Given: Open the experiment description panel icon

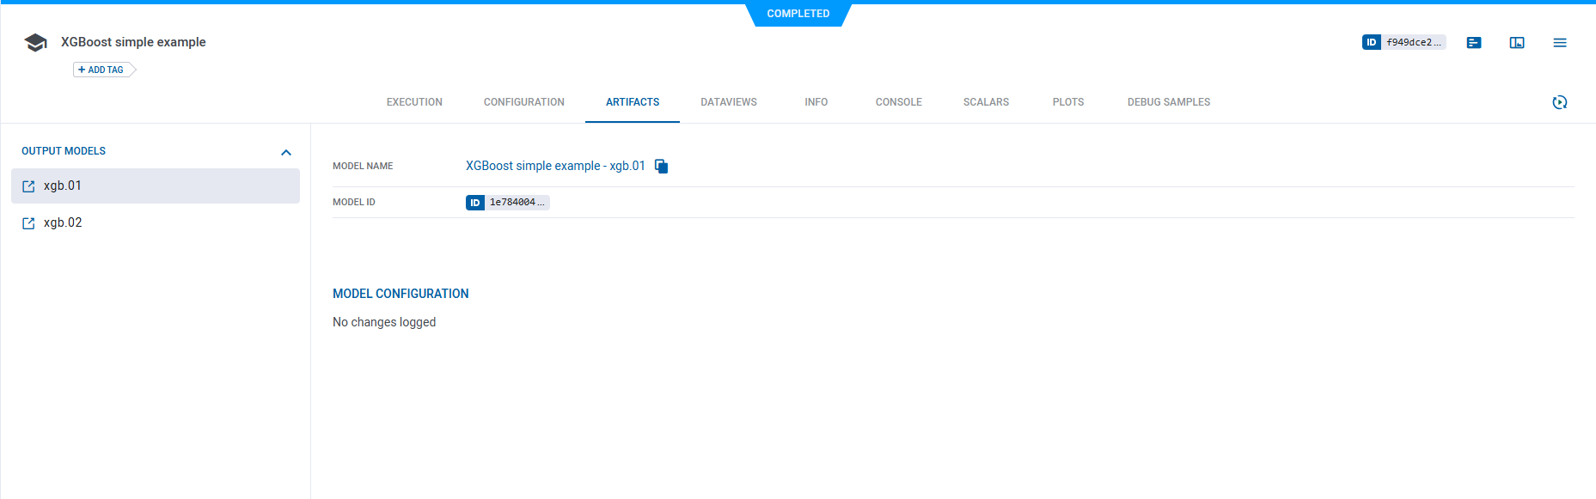Looking at the screenshot, I should [1474, 43].
